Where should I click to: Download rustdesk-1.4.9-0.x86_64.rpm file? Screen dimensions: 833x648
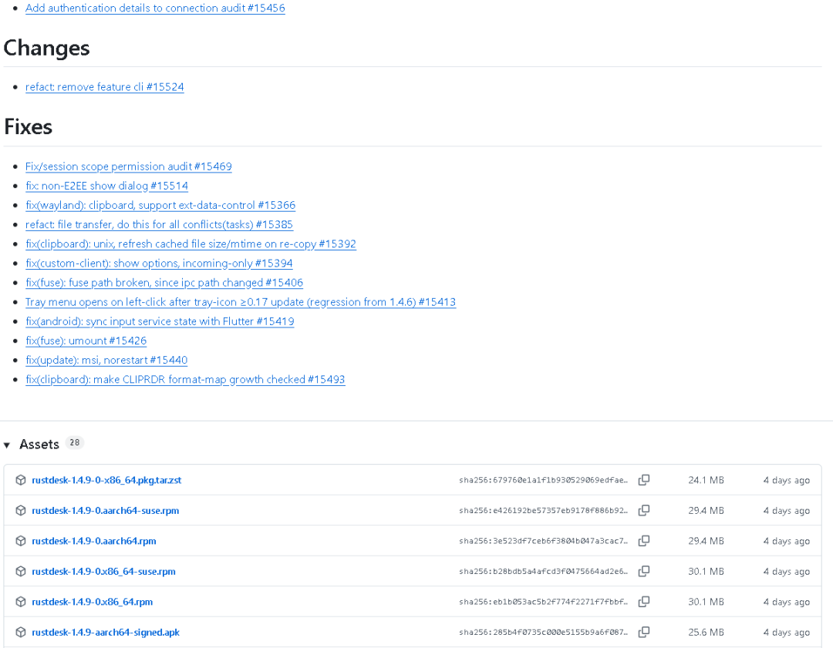(92, 602)
